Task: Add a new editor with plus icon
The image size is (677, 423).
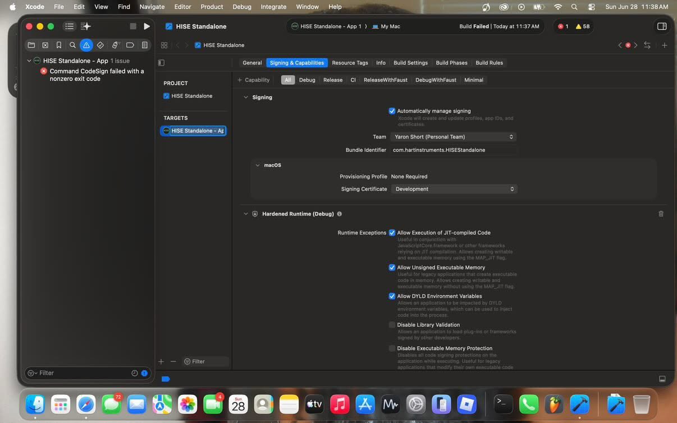Action: point(664,45)
